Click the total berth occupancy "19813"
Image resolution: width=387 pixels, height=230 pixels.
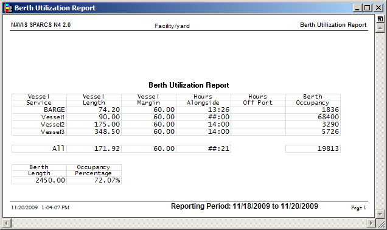(x=328, y=148)
